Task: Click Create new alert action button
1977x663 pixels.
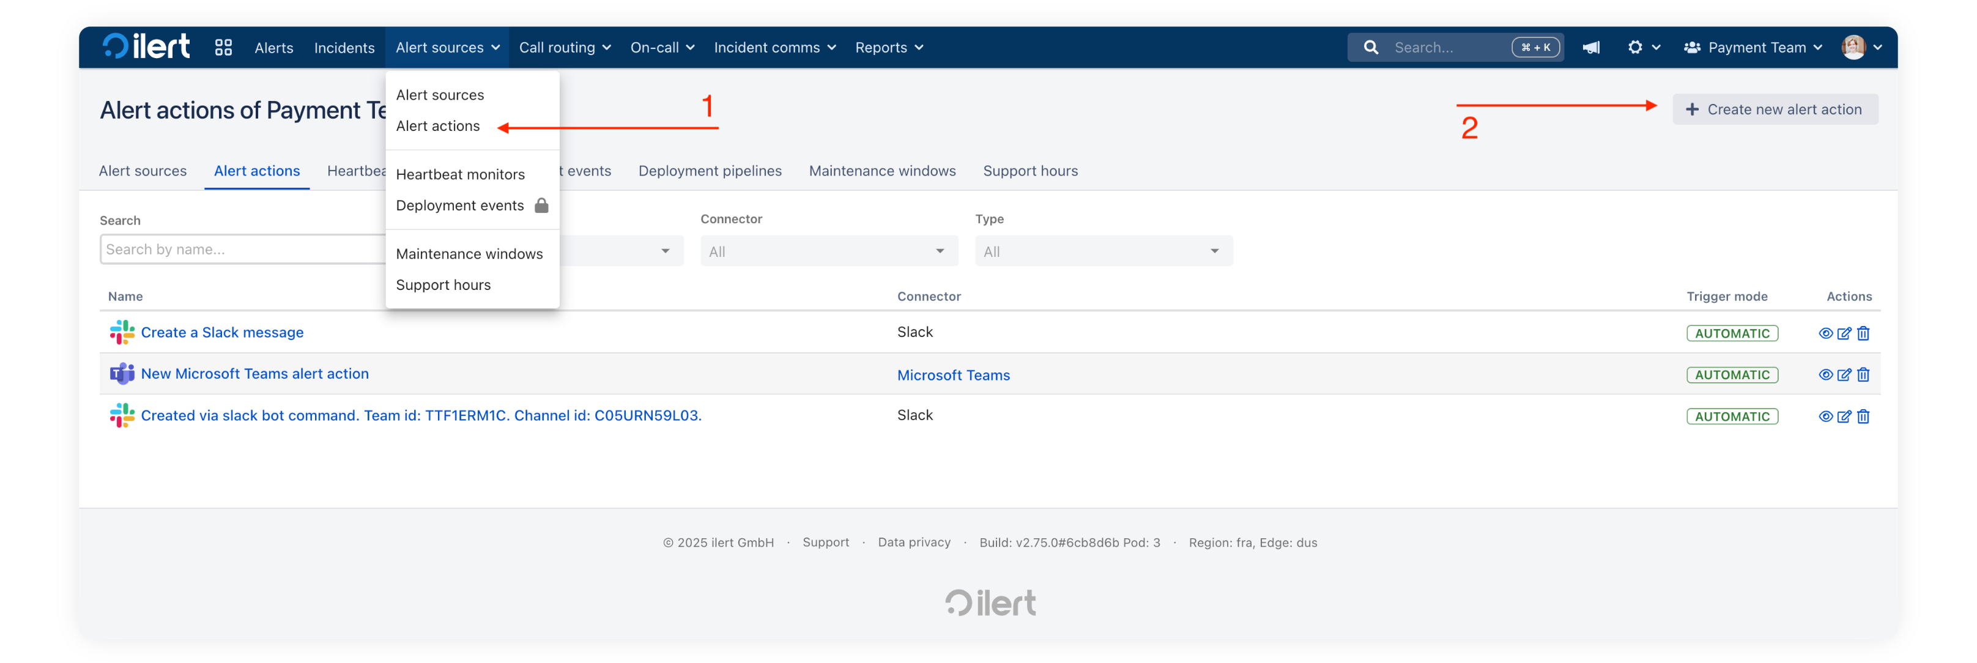Action: pos(1775,109)
